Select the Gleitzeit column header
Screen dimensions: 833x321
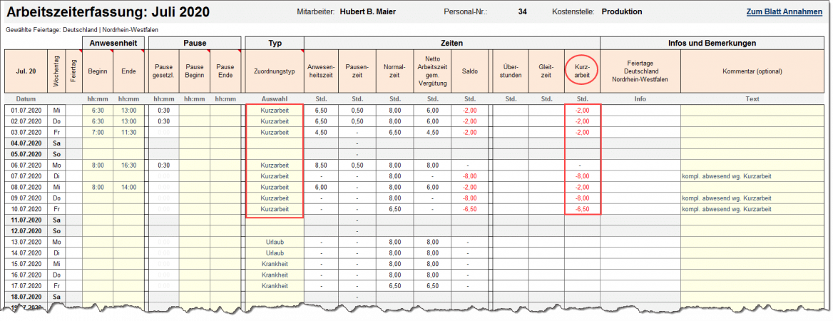[546, 71]
